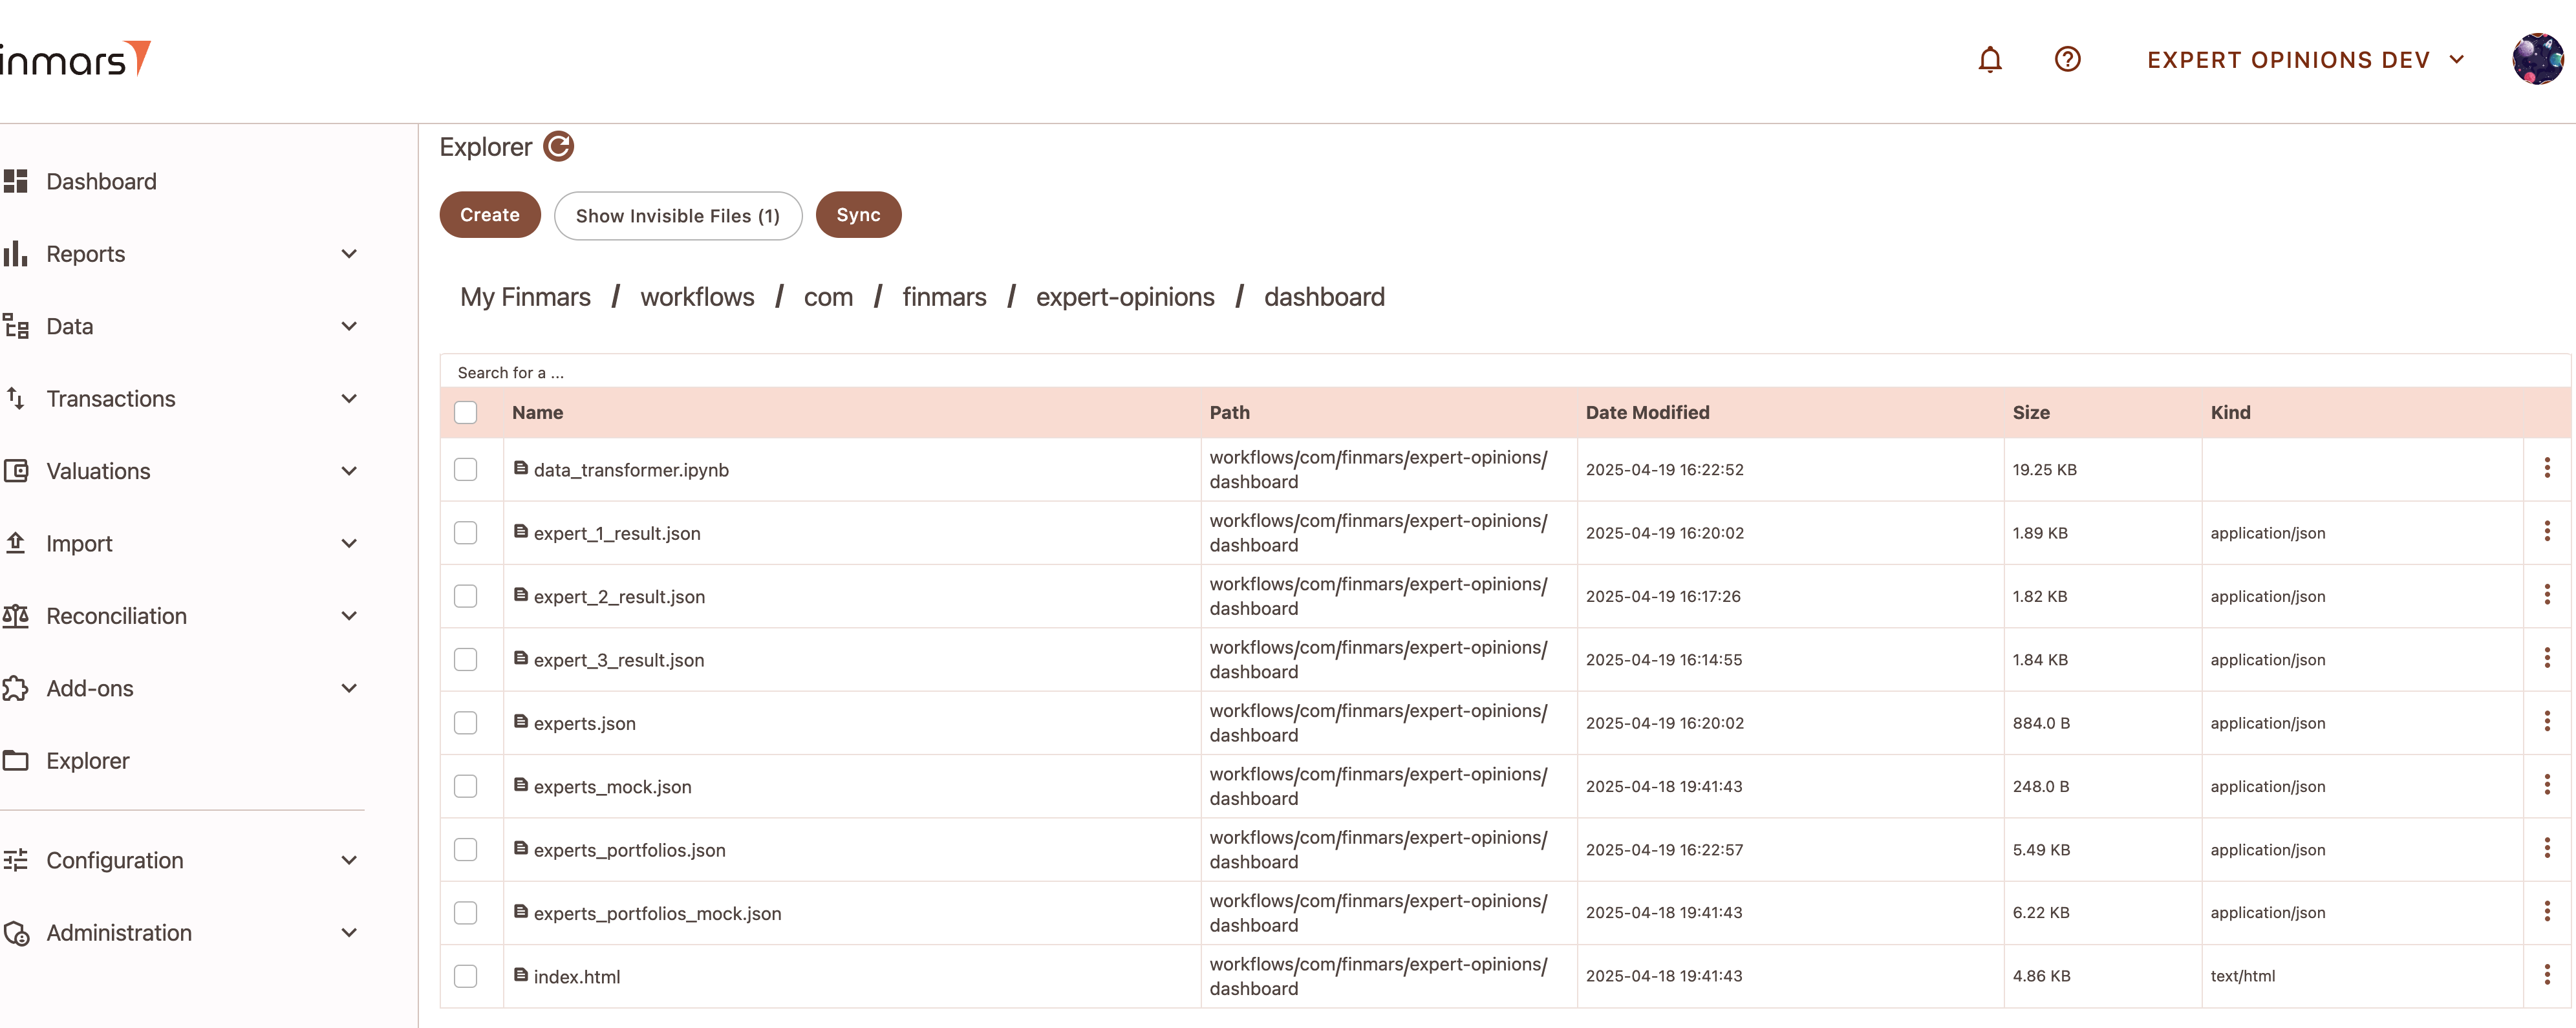Focus the 'Search for a ...' field
The image size is (2576, 1028).
coord(1504,372)
